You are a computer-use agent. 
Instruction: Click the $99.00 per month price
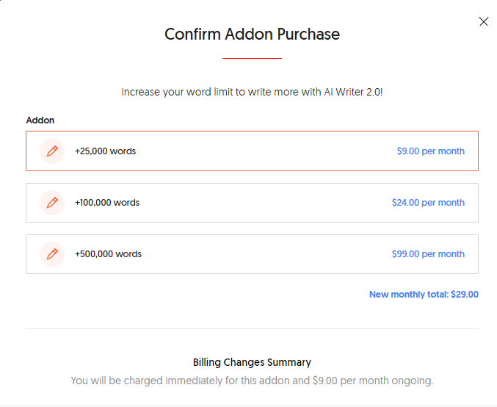pyautogui.click(x=428, y=254)
